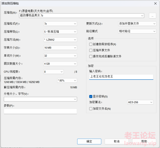The height and width of the screenshot is (148, 160).
Task: Click the 帮助 button
Action: tap(144, 142)
